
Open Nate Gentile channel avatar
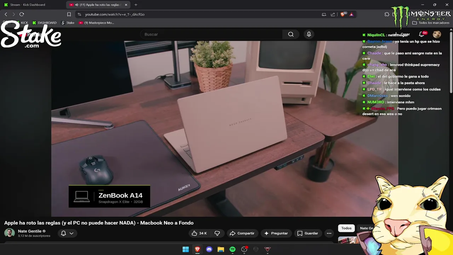tap(10, 233)
